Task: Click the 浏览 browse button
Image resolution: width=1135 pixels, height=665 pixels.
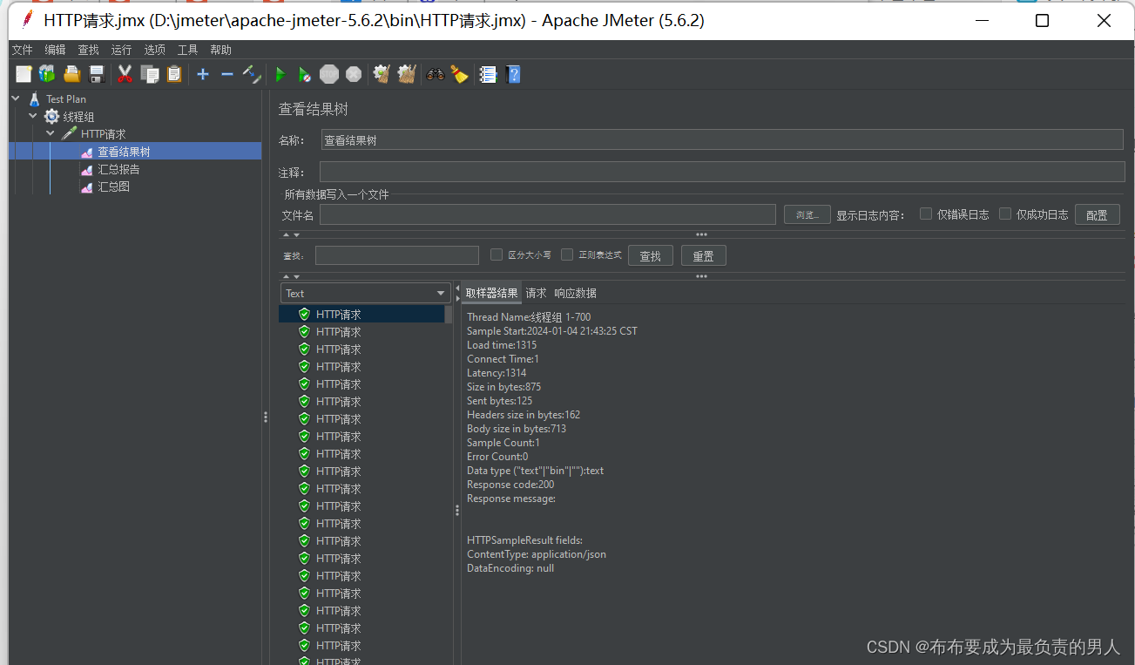Action: click(x=807, y=214)
